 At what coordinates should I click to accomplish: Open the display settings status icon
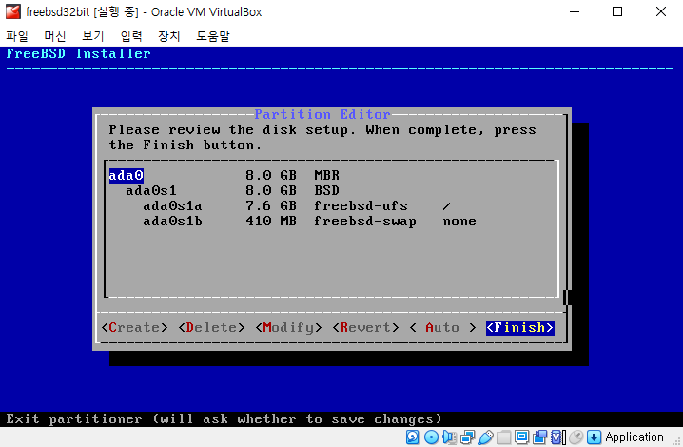click(521, 437)
